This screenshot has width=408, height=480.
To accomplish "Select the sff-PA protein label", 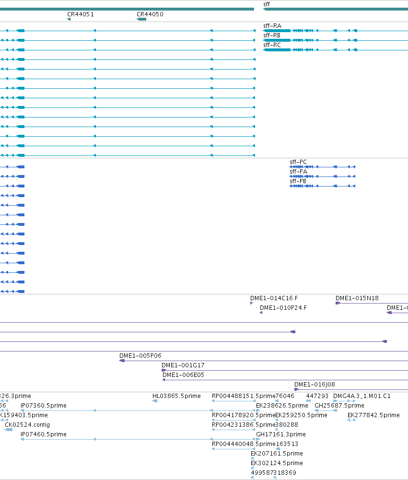I will (x=298, y=172).
